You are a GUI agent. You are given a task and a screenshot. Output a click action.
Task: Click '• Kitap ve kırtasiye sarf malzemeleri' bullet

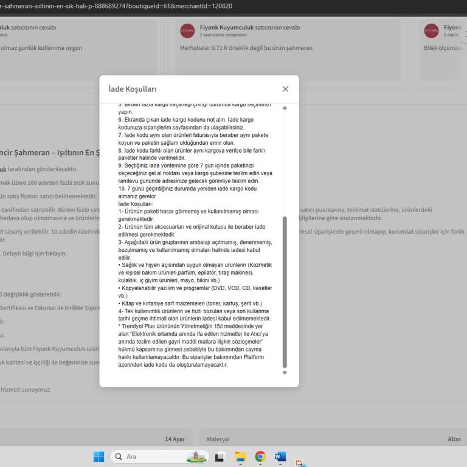[x=190, y=303]
